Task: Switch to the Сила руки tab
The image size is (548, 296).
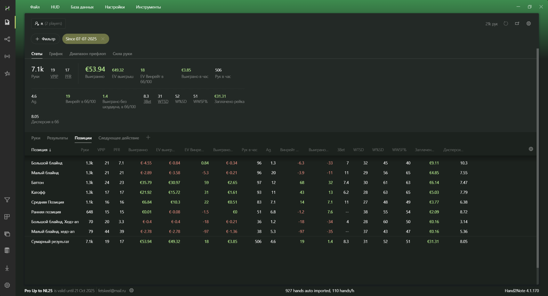Action: pos(122,54)
